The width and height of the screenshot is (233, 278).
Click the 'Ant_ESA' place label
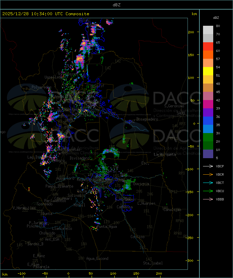coord(52,239)
